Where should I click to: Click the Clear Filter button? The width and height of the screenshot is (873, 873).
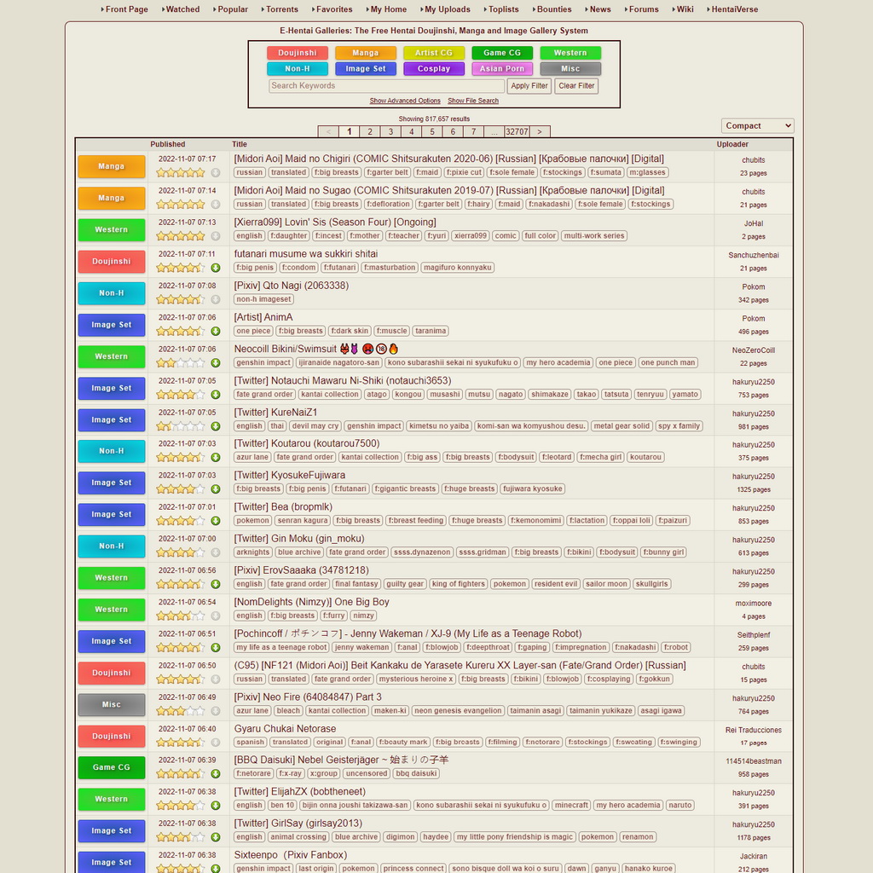tap(576, 86)
